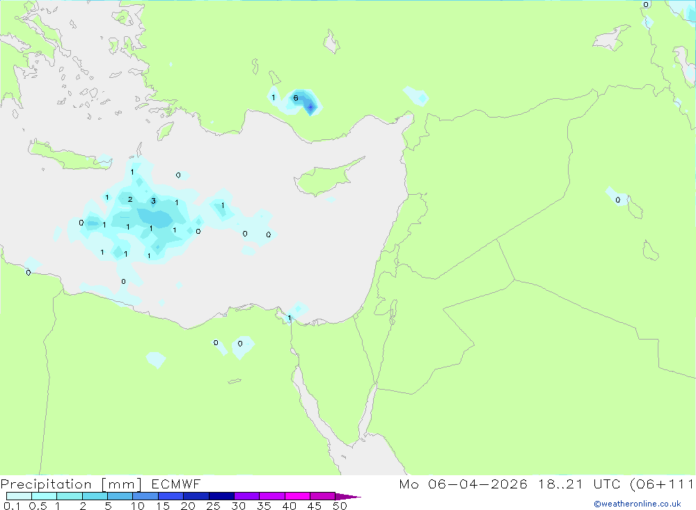Select the legend swatch between 25 and 30
The height and width of the screenshot is (510, 696).
click(x=221, y=496)
